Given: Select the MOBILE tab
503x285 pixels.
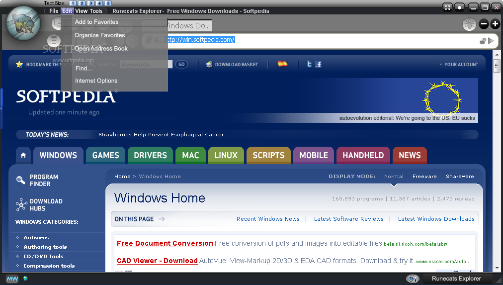Looking at the screenshot, I should [314, 155].
